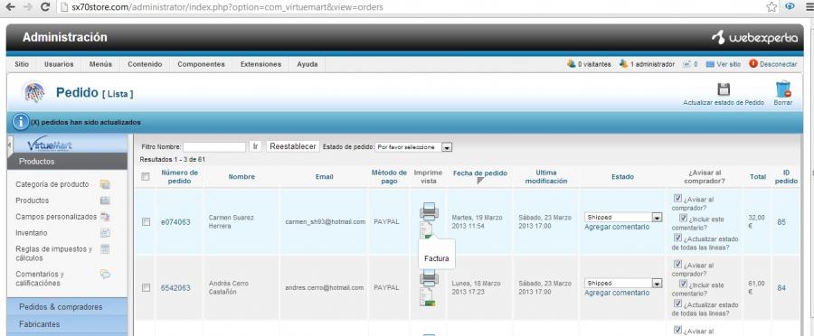Expand Pedidos & compradores sidebar section
Viewport: 814px width, 336px height.
(x=68, y=306)
